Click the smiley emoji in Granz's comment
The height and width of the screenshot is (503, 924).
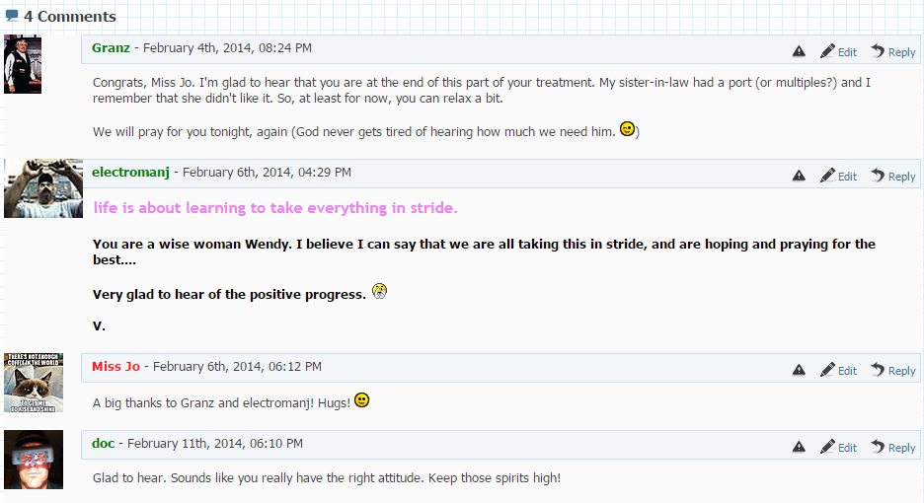[x=628, y=128]
